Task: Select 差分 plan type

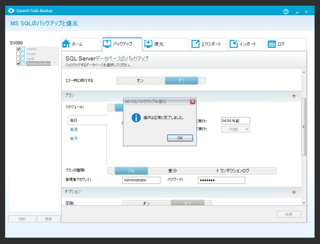Action: [172, 171]
